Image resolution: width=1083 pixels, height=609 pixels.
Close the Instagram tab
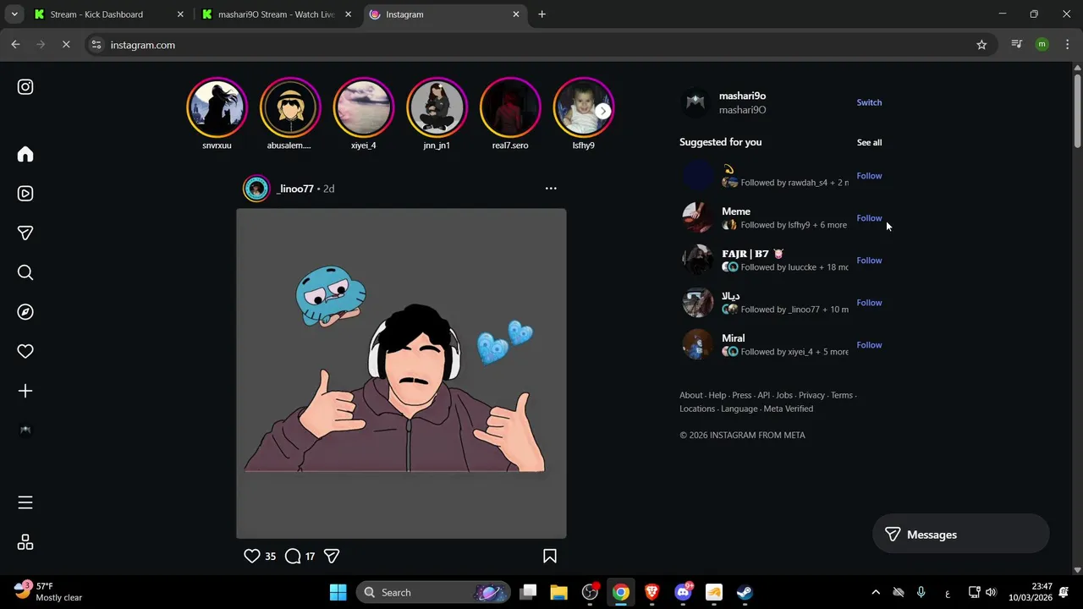[x=516, y=14]
